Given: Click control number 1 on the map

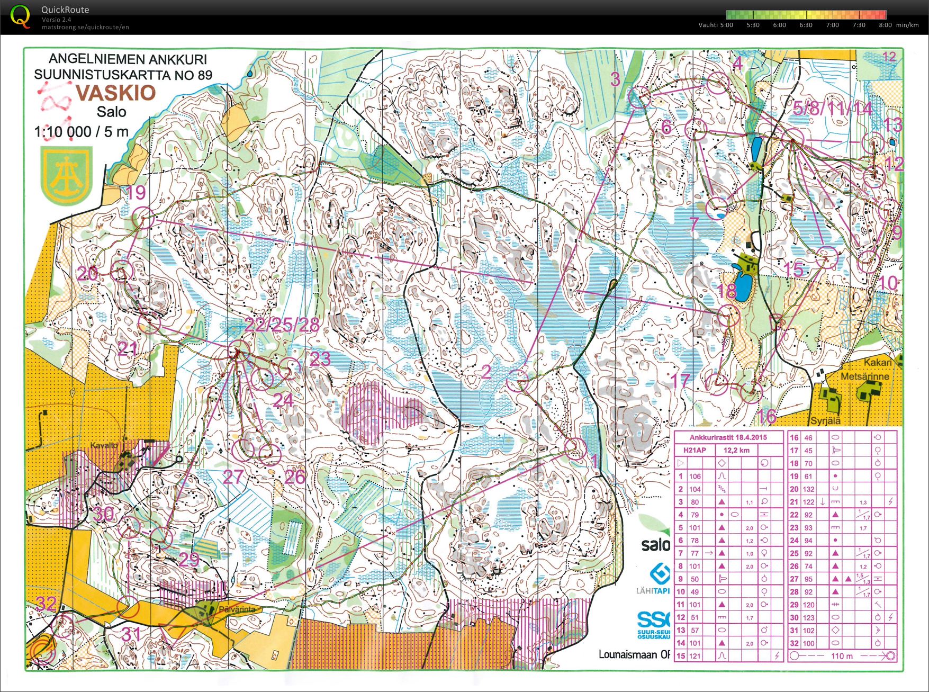Looking at the screenshot, I should [x=595, y=461].
